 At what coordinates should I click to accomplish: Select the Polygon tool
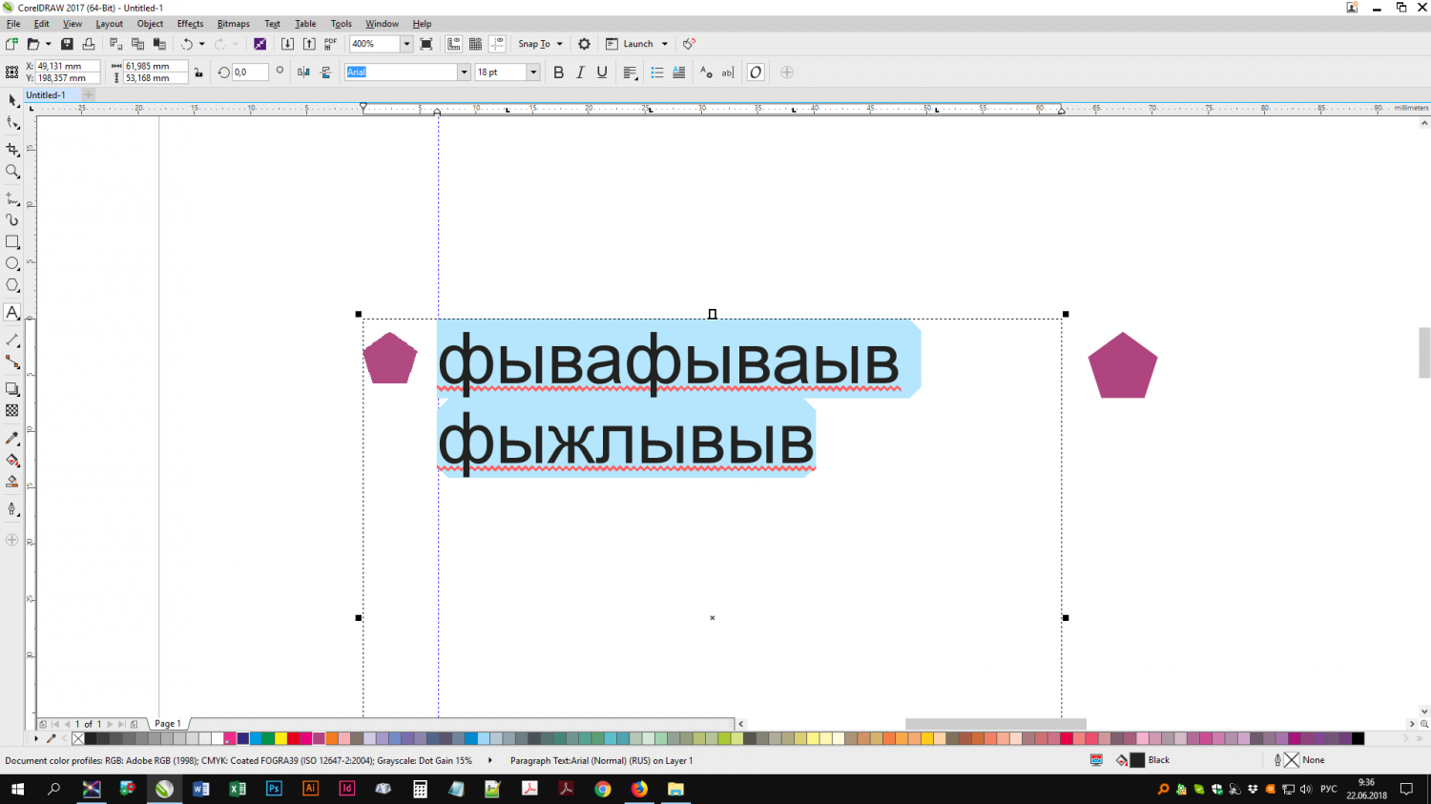point(12,284)
